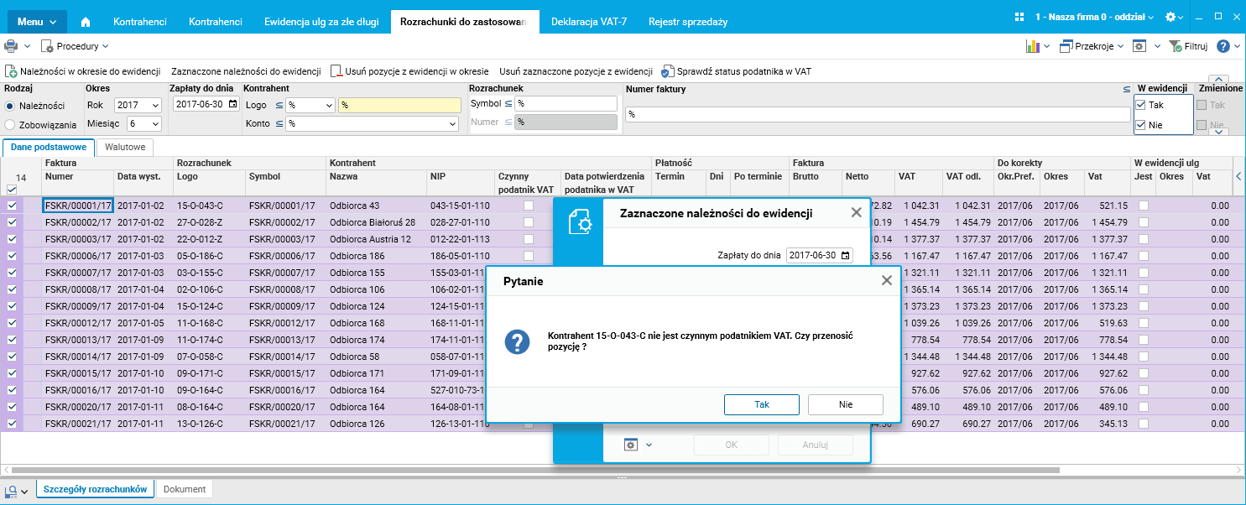Viewport: 1246px width, 505px height.
Task: Switch to Deklaracja VAT-7 tab
Action: point(589,21)
